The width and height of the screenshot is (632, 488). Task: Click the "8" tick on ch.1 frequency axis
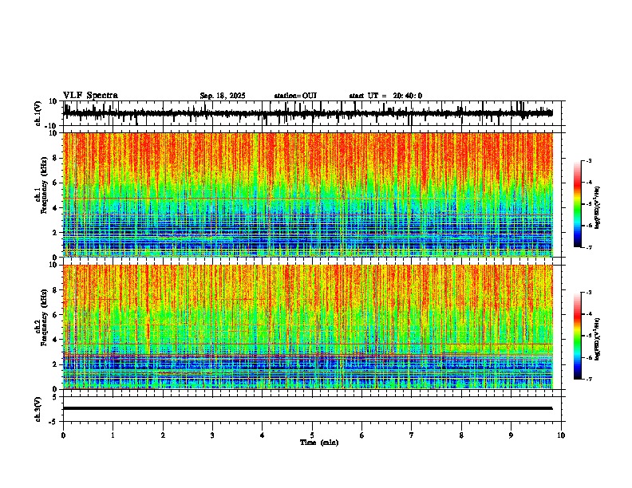(55, 158)
